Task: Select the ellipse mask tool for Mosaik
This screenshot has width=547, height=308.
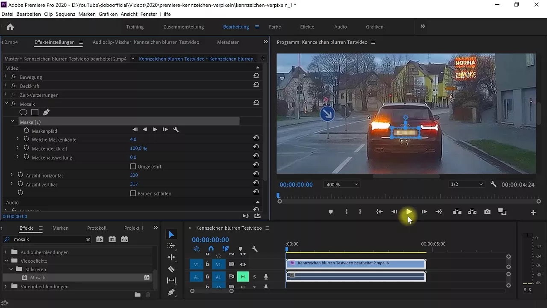Action: click(x=24, y=112)
